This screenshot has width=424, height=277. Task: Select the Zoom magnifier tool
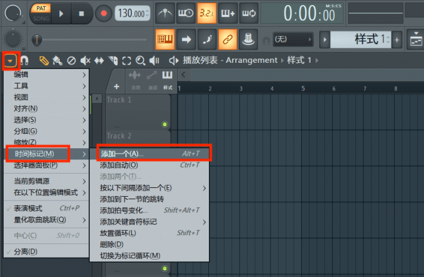pos(140,60)
